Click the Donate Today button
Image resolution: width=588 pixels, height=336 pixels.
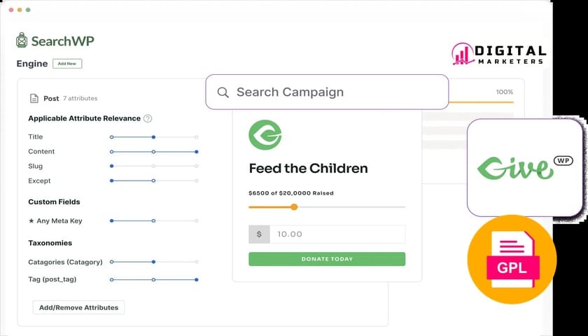click(x=327, y=259)
